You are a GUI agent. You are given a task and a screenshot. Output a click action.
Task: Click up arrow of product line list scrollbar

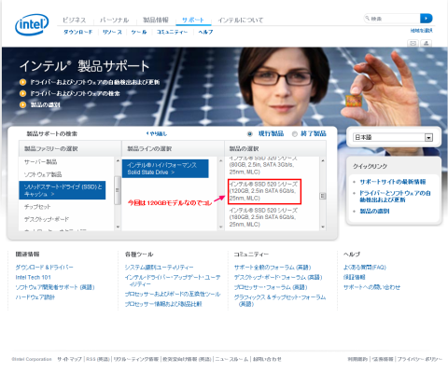(220, 160)
